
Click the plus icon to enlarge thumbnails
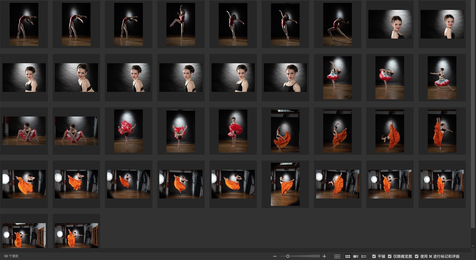(324, 256)
